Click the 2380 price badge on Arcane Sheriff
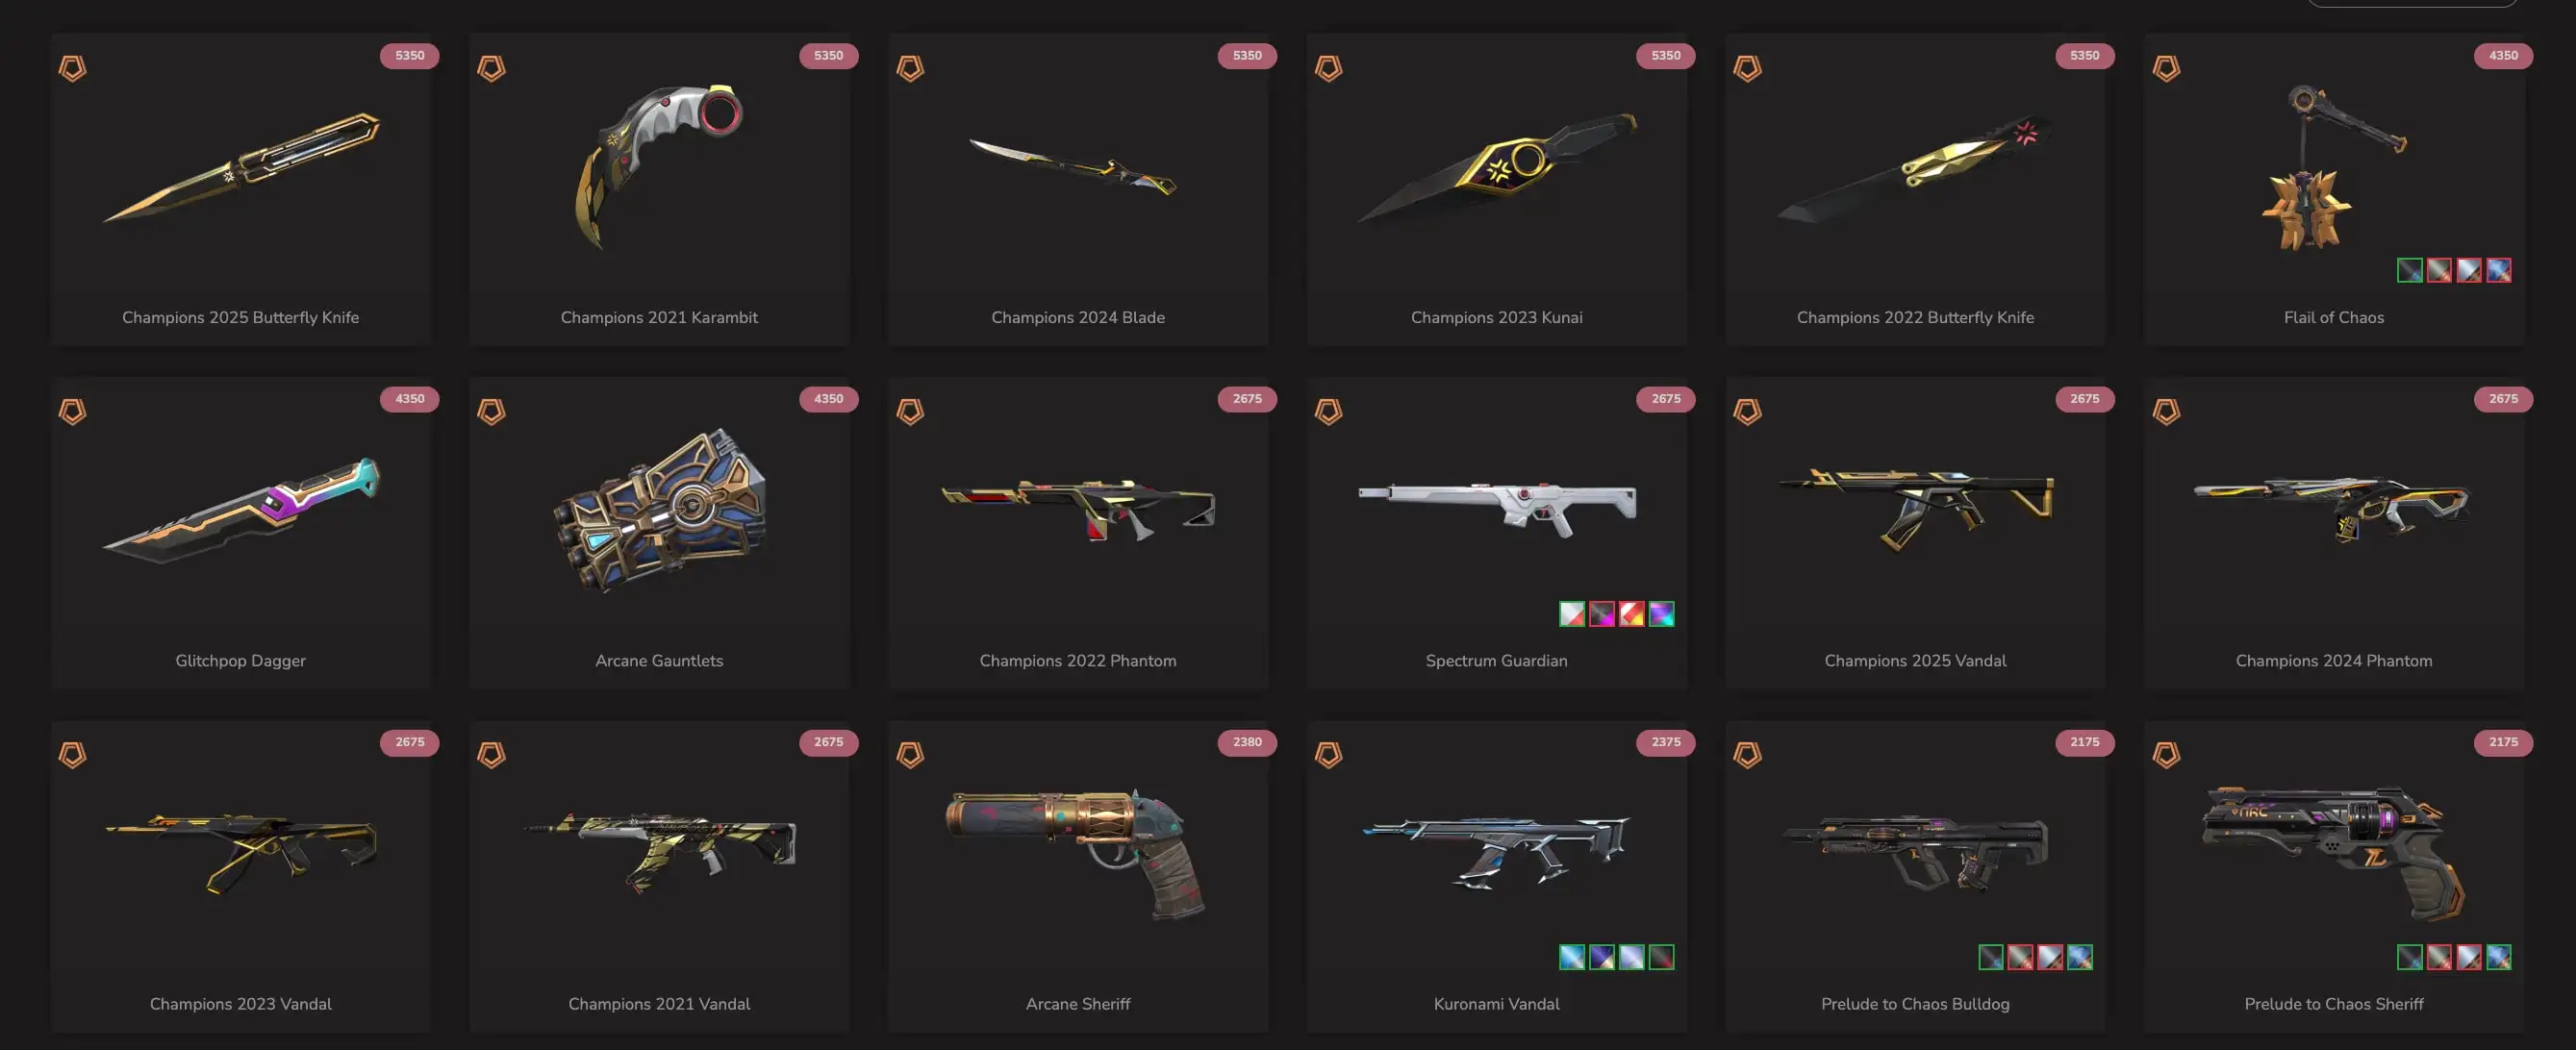2576x1050 pixels. click(1247, 742)
